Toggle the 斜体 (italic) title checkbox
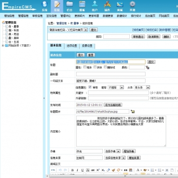The height and width of the screenshot is (178, 178). coord(95,67)
